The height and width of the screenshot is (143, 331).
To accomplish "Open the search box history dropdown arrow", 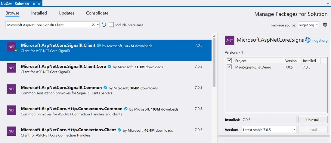I will [98, 25].
